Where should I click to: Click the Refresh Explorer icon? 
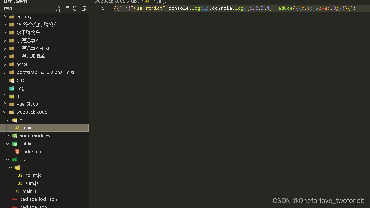75,8
